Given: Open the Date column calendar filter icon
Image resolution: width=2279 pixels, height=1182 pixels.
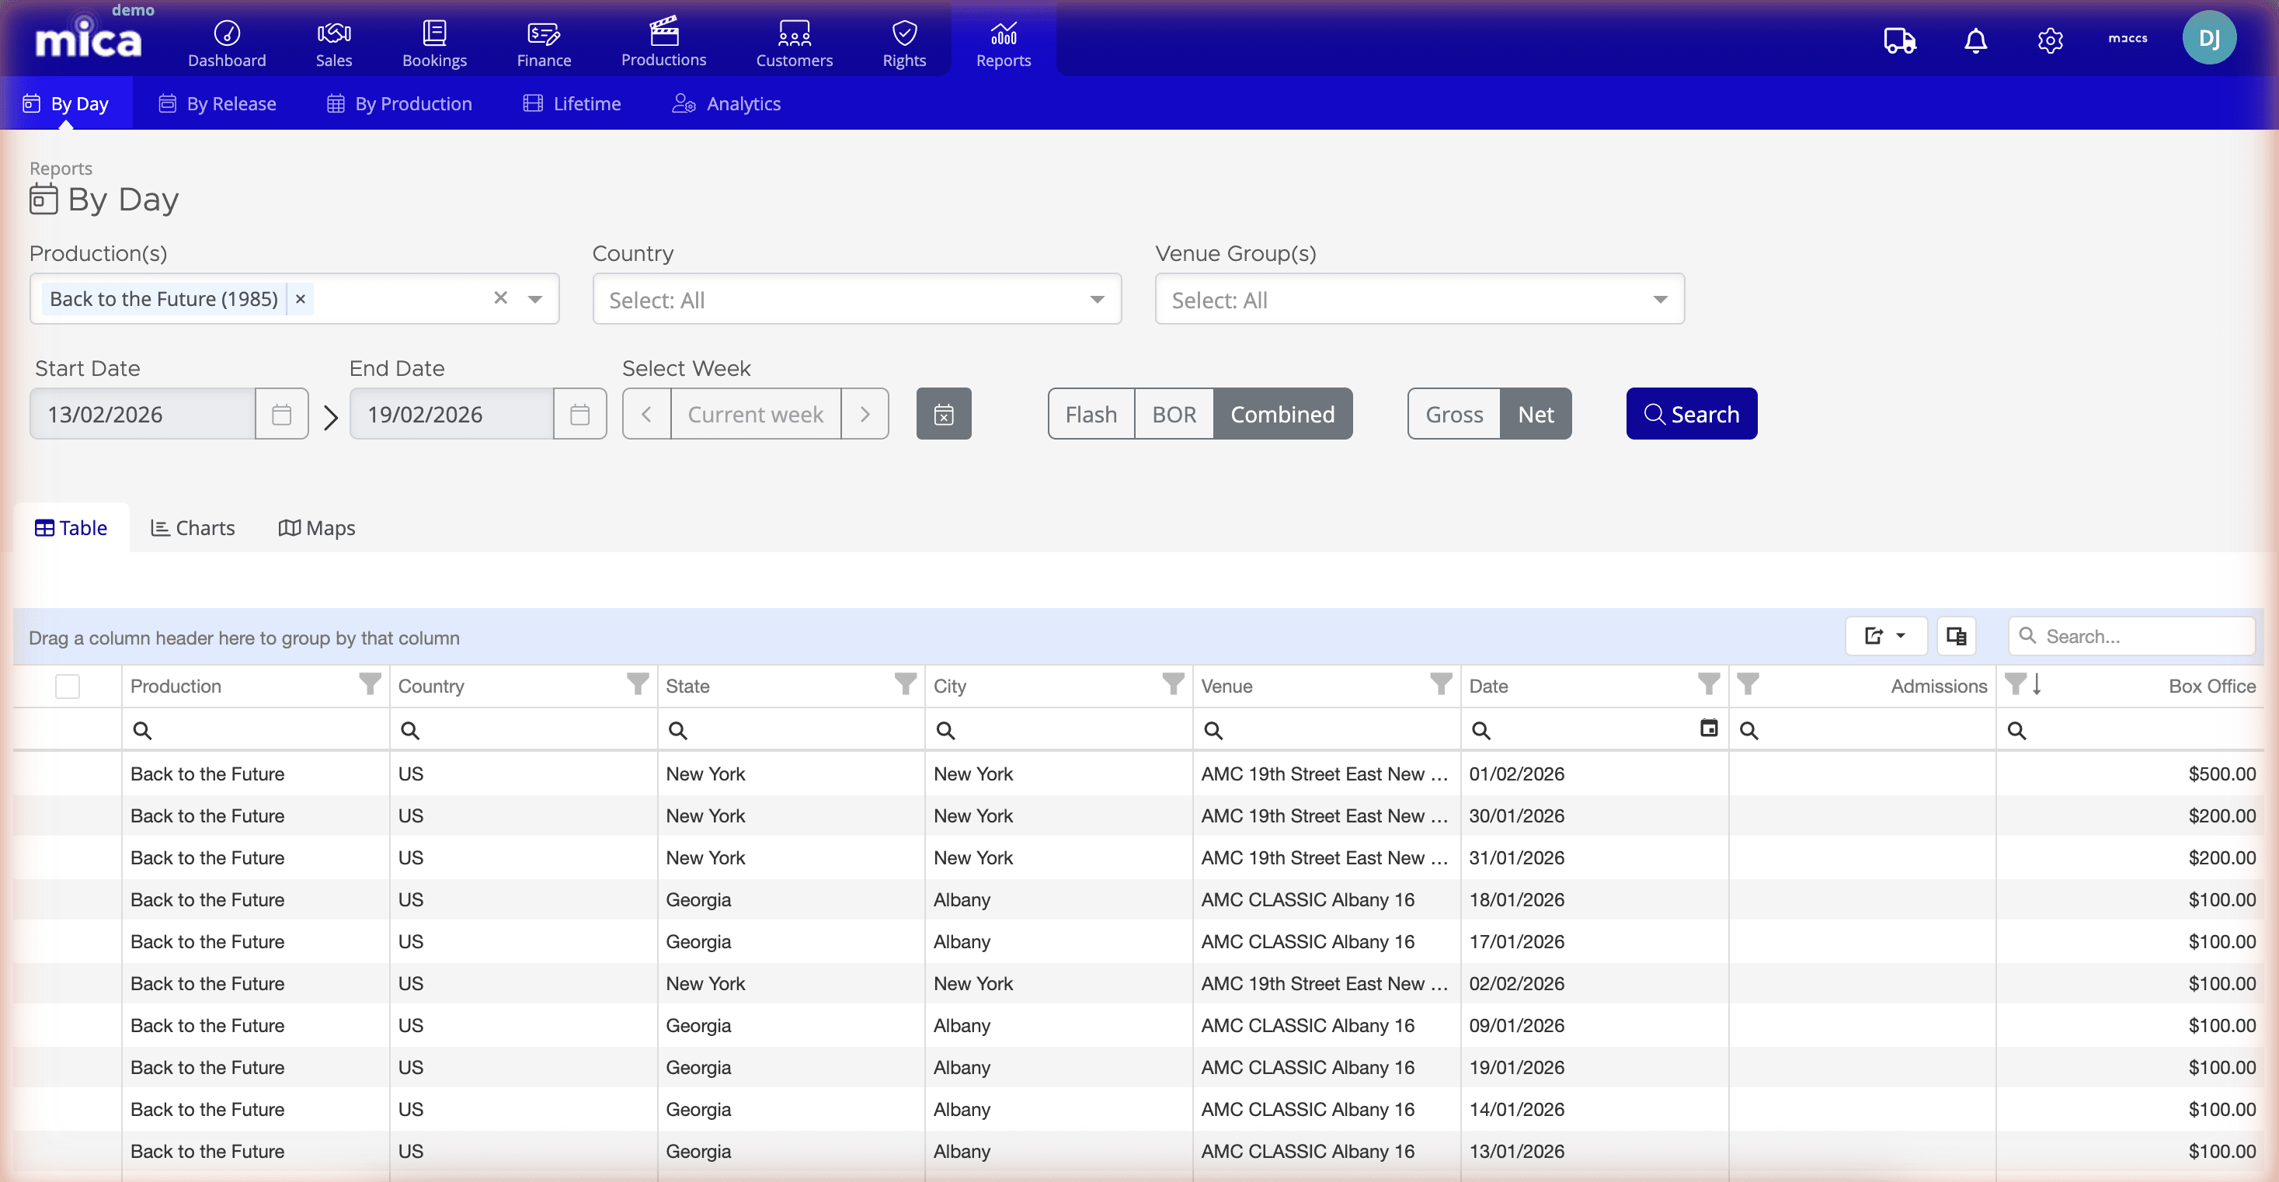Looking at the screenshot, I should (x=1709, y=728).
